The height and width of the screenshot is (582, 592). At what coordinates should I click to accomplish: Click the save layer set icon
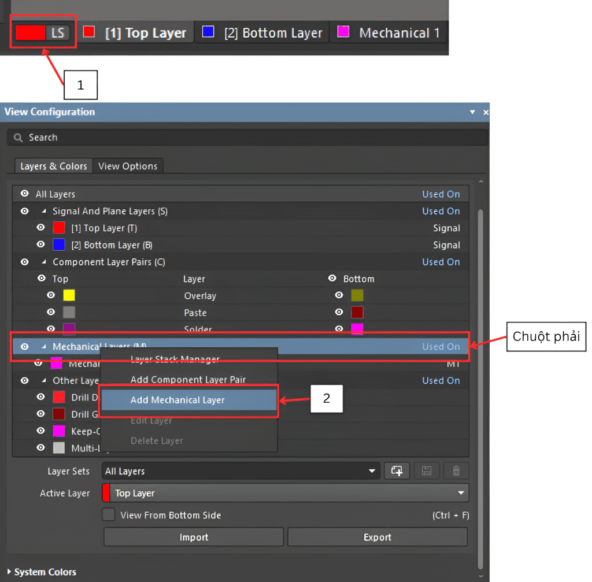pos(427,471)
